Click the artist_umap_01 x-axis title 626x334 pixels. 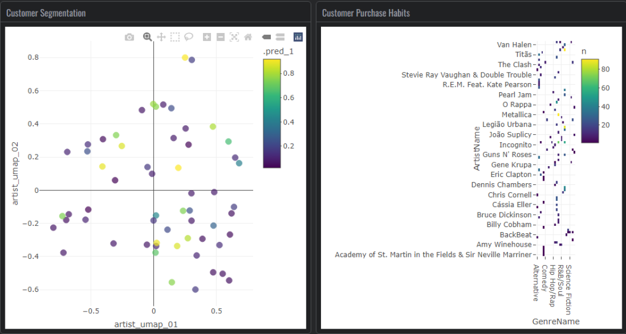pyautogui.click(x=145, y=324)
